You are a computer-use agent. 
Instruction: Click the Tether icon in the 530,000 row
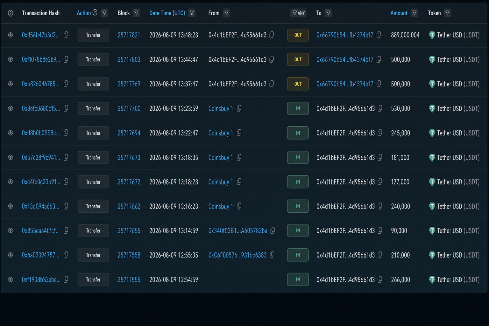[432, 109]
